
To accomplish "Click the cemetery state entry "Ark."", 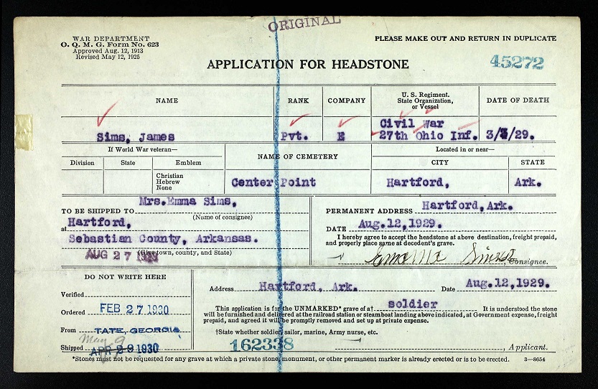I will pos(528,182).
